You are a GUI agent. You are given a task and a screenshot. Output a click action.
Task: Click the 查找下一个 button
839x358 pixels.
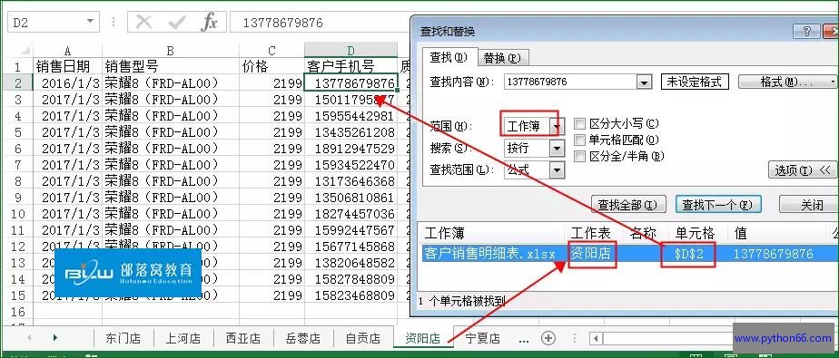[x=717, y=205]
